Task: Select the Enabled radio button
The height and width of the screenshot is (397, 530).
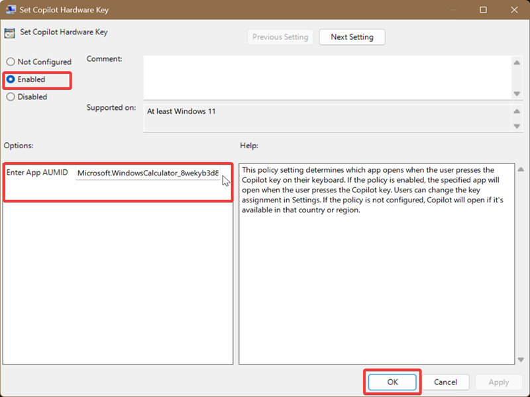Action: [x=11, y=79]
